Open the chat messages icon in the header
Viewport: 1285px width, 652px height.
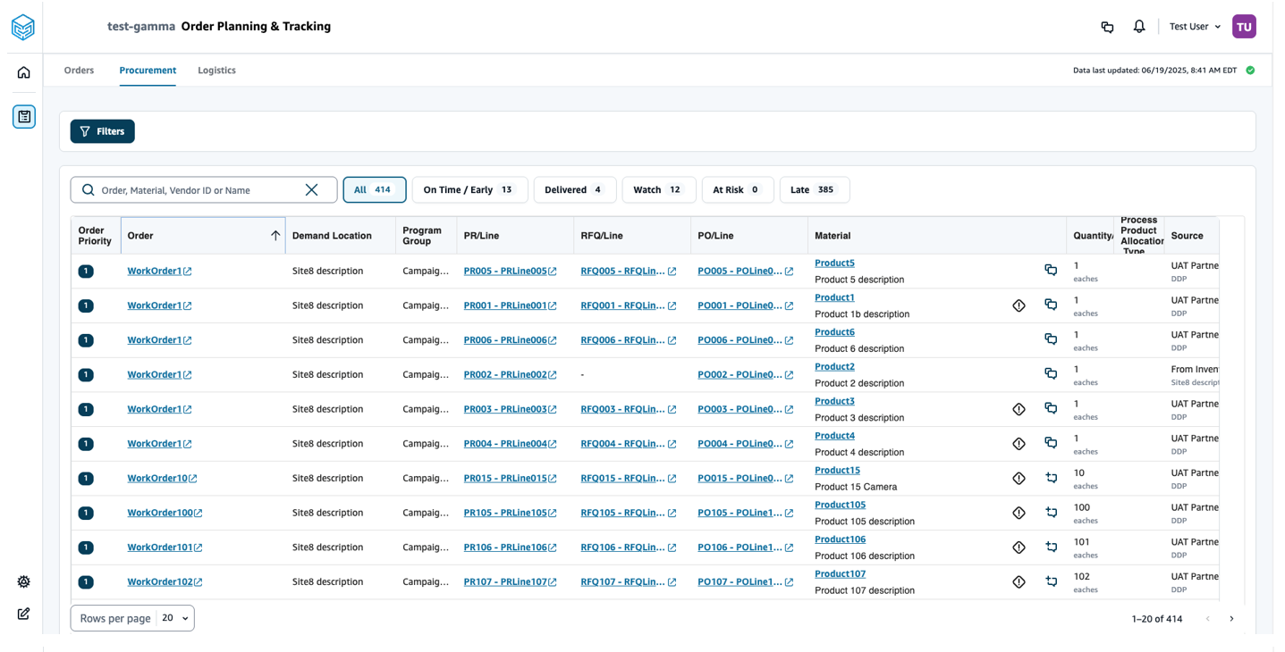point(1107,27)
